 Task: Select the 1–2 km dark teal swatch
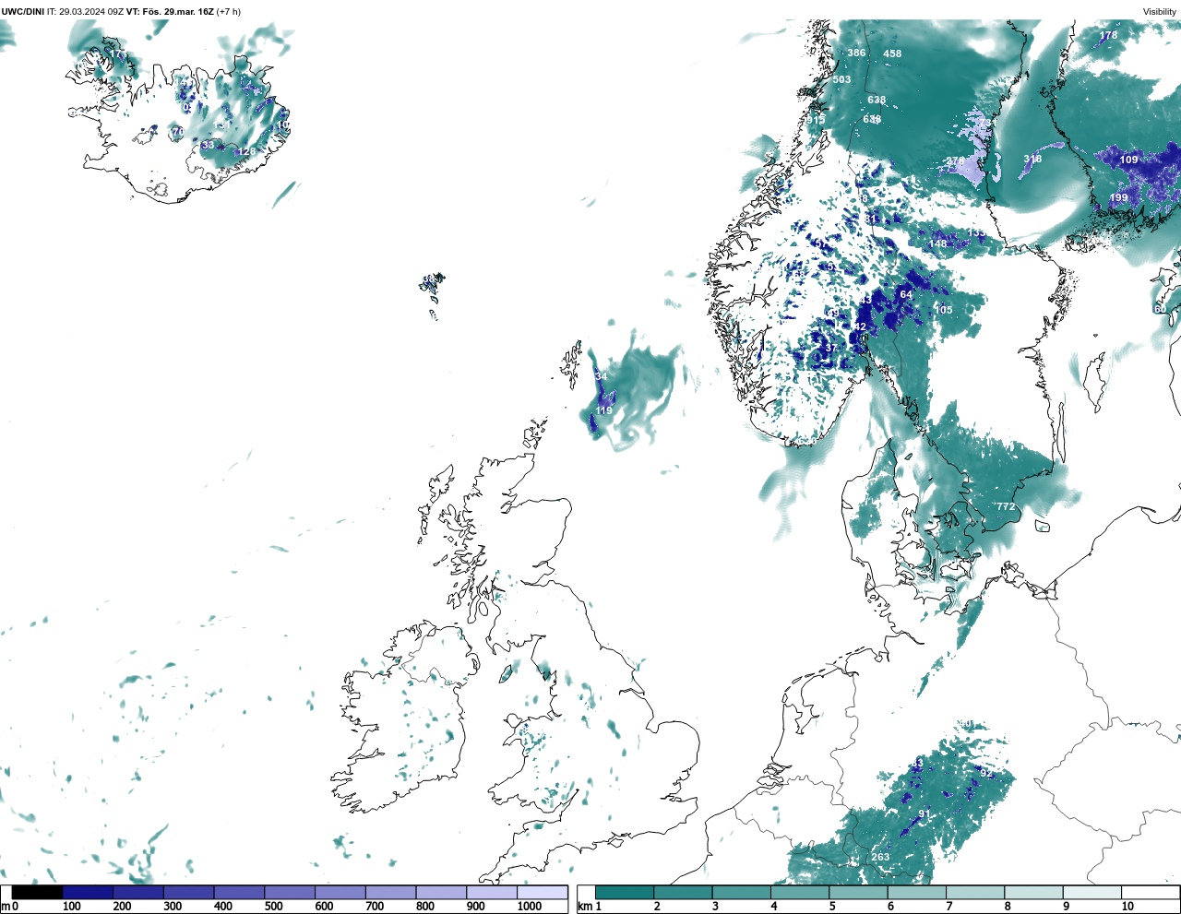point(625,892)
